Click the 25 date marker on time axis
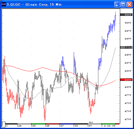Image resolution: width=134 pixels, height=129 pixels. [x=34, y=126]
